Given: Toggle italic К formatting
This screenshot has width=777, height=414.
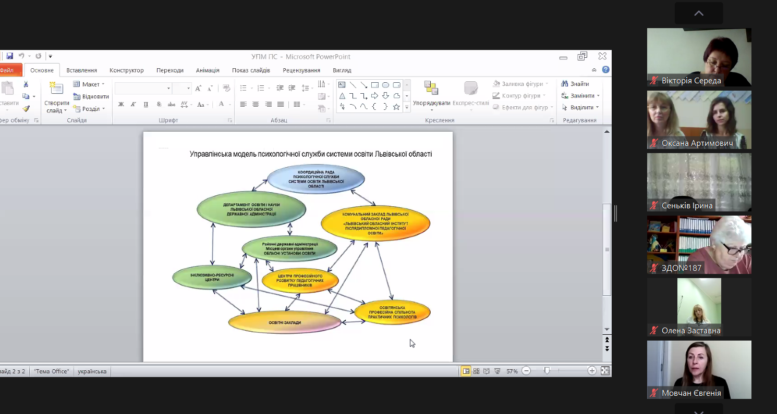Looking at the screenshot, I should tap(133, 105).
